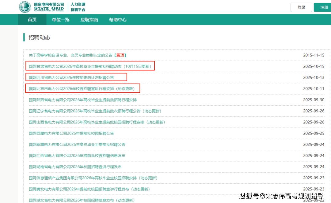
Task: Open the 国网新疆电力有限公司 recruitment notice
Action: point(77,144)
